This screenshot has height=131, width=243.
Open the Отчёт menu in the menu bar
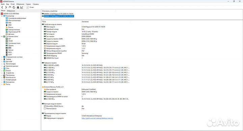[x=12, y=4]
